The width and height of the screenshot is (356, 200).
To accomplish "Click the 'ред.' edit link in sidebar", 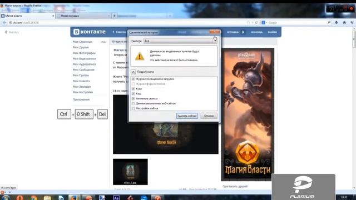I will [x=103, y=42].
